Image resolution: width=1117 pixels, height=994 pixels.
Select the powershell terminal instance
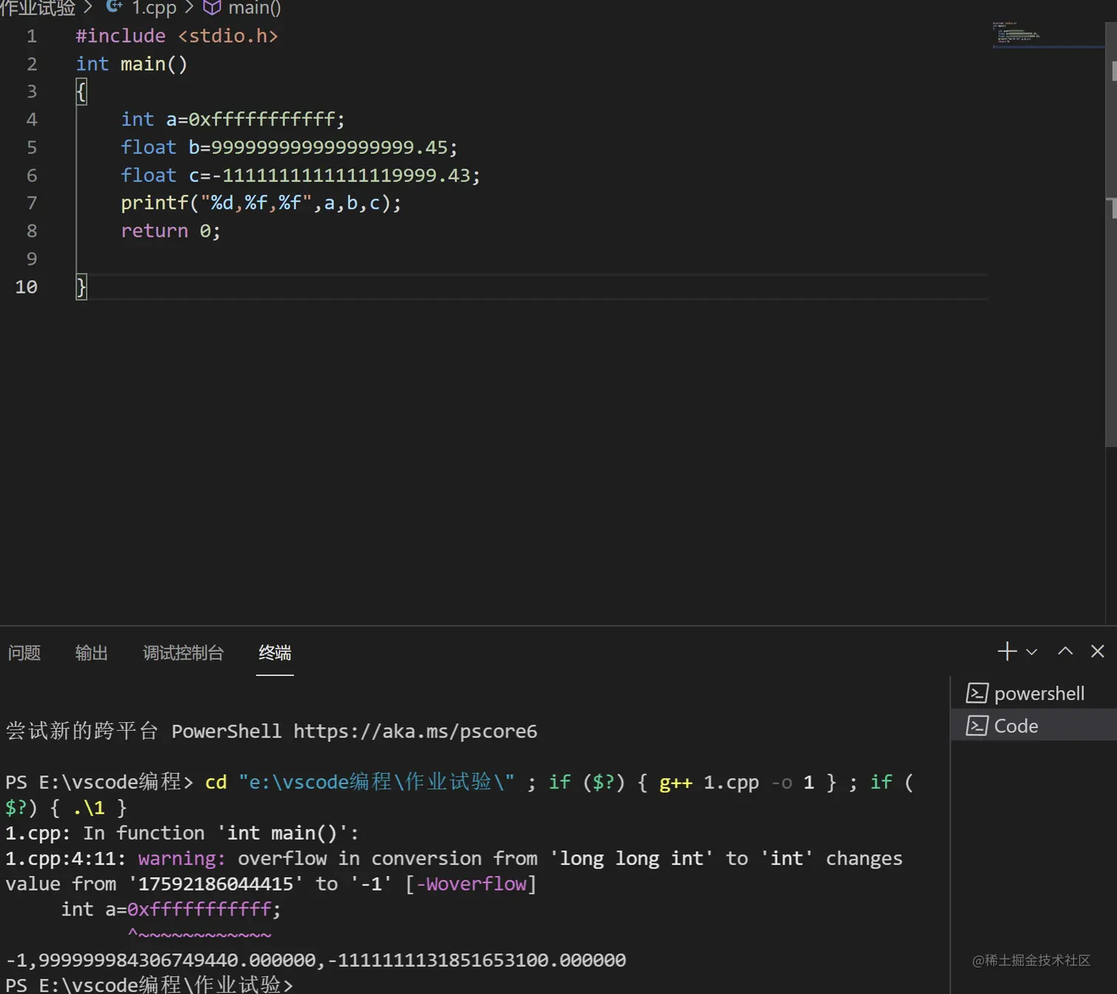tap(1034, 693)
